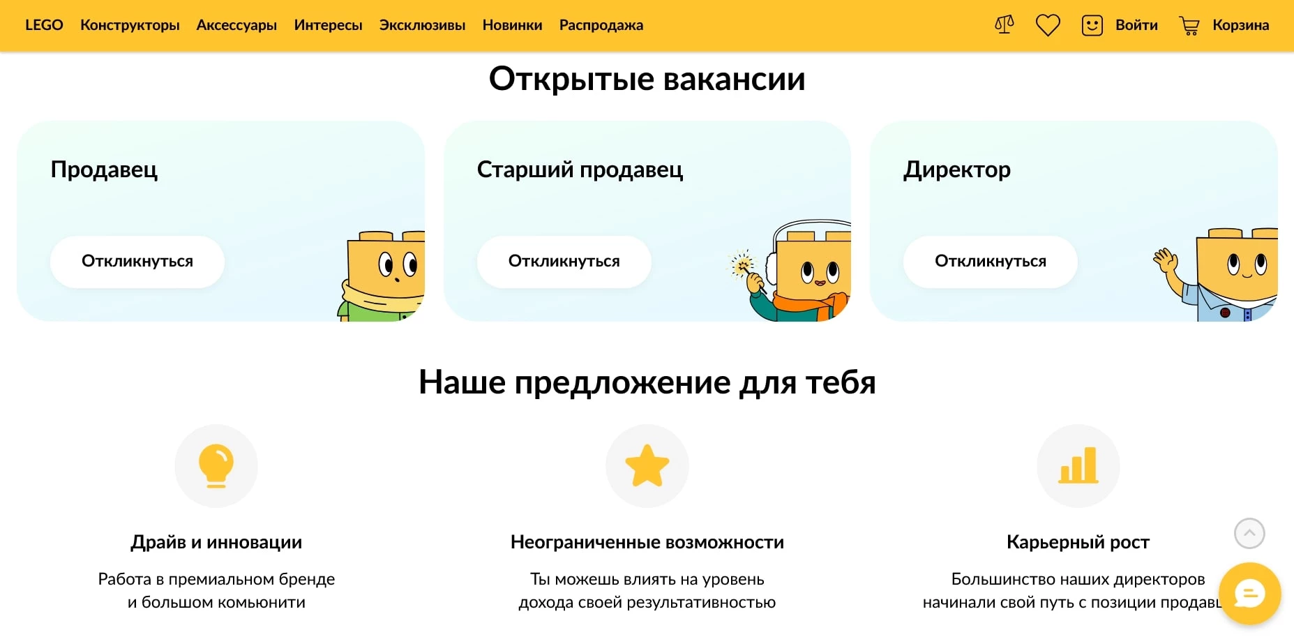Click the scroll-to-top arrow button
Image resolution: width=1294 pixels, height=637 pixels.
click(1249, 534)
